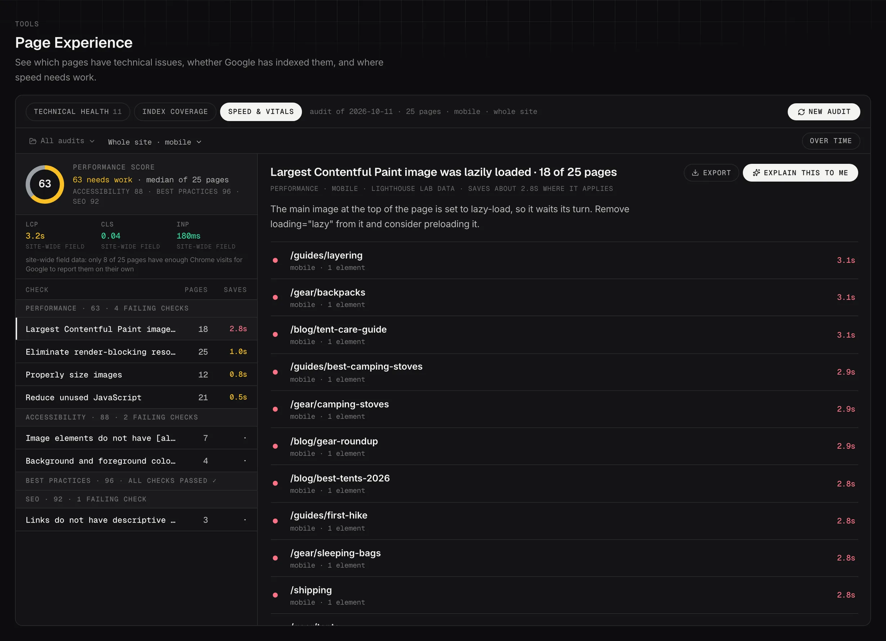Viewport: 886px width, 641px height.
Task: Click the refresh icon in New Audit
Action: click(x=801, y=112)
